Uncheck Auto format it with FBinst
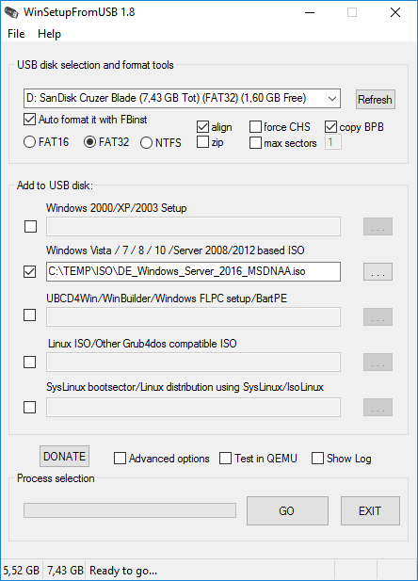This screenshot has height=581, width=418. pos(29,120)
